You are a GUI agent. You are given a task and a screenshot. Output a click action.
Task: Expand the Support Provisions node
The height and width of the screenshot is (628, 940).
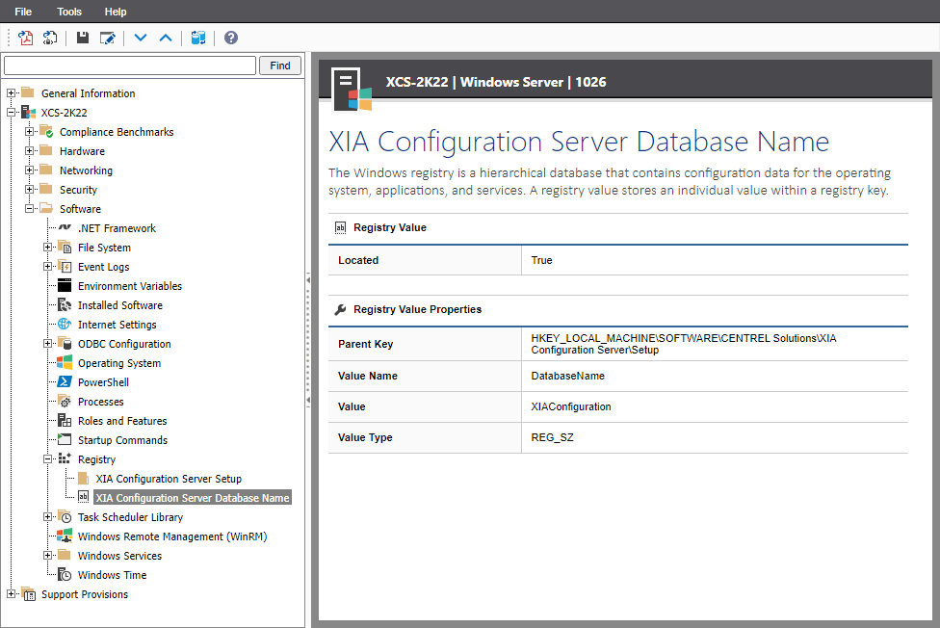tap(11, 594)
